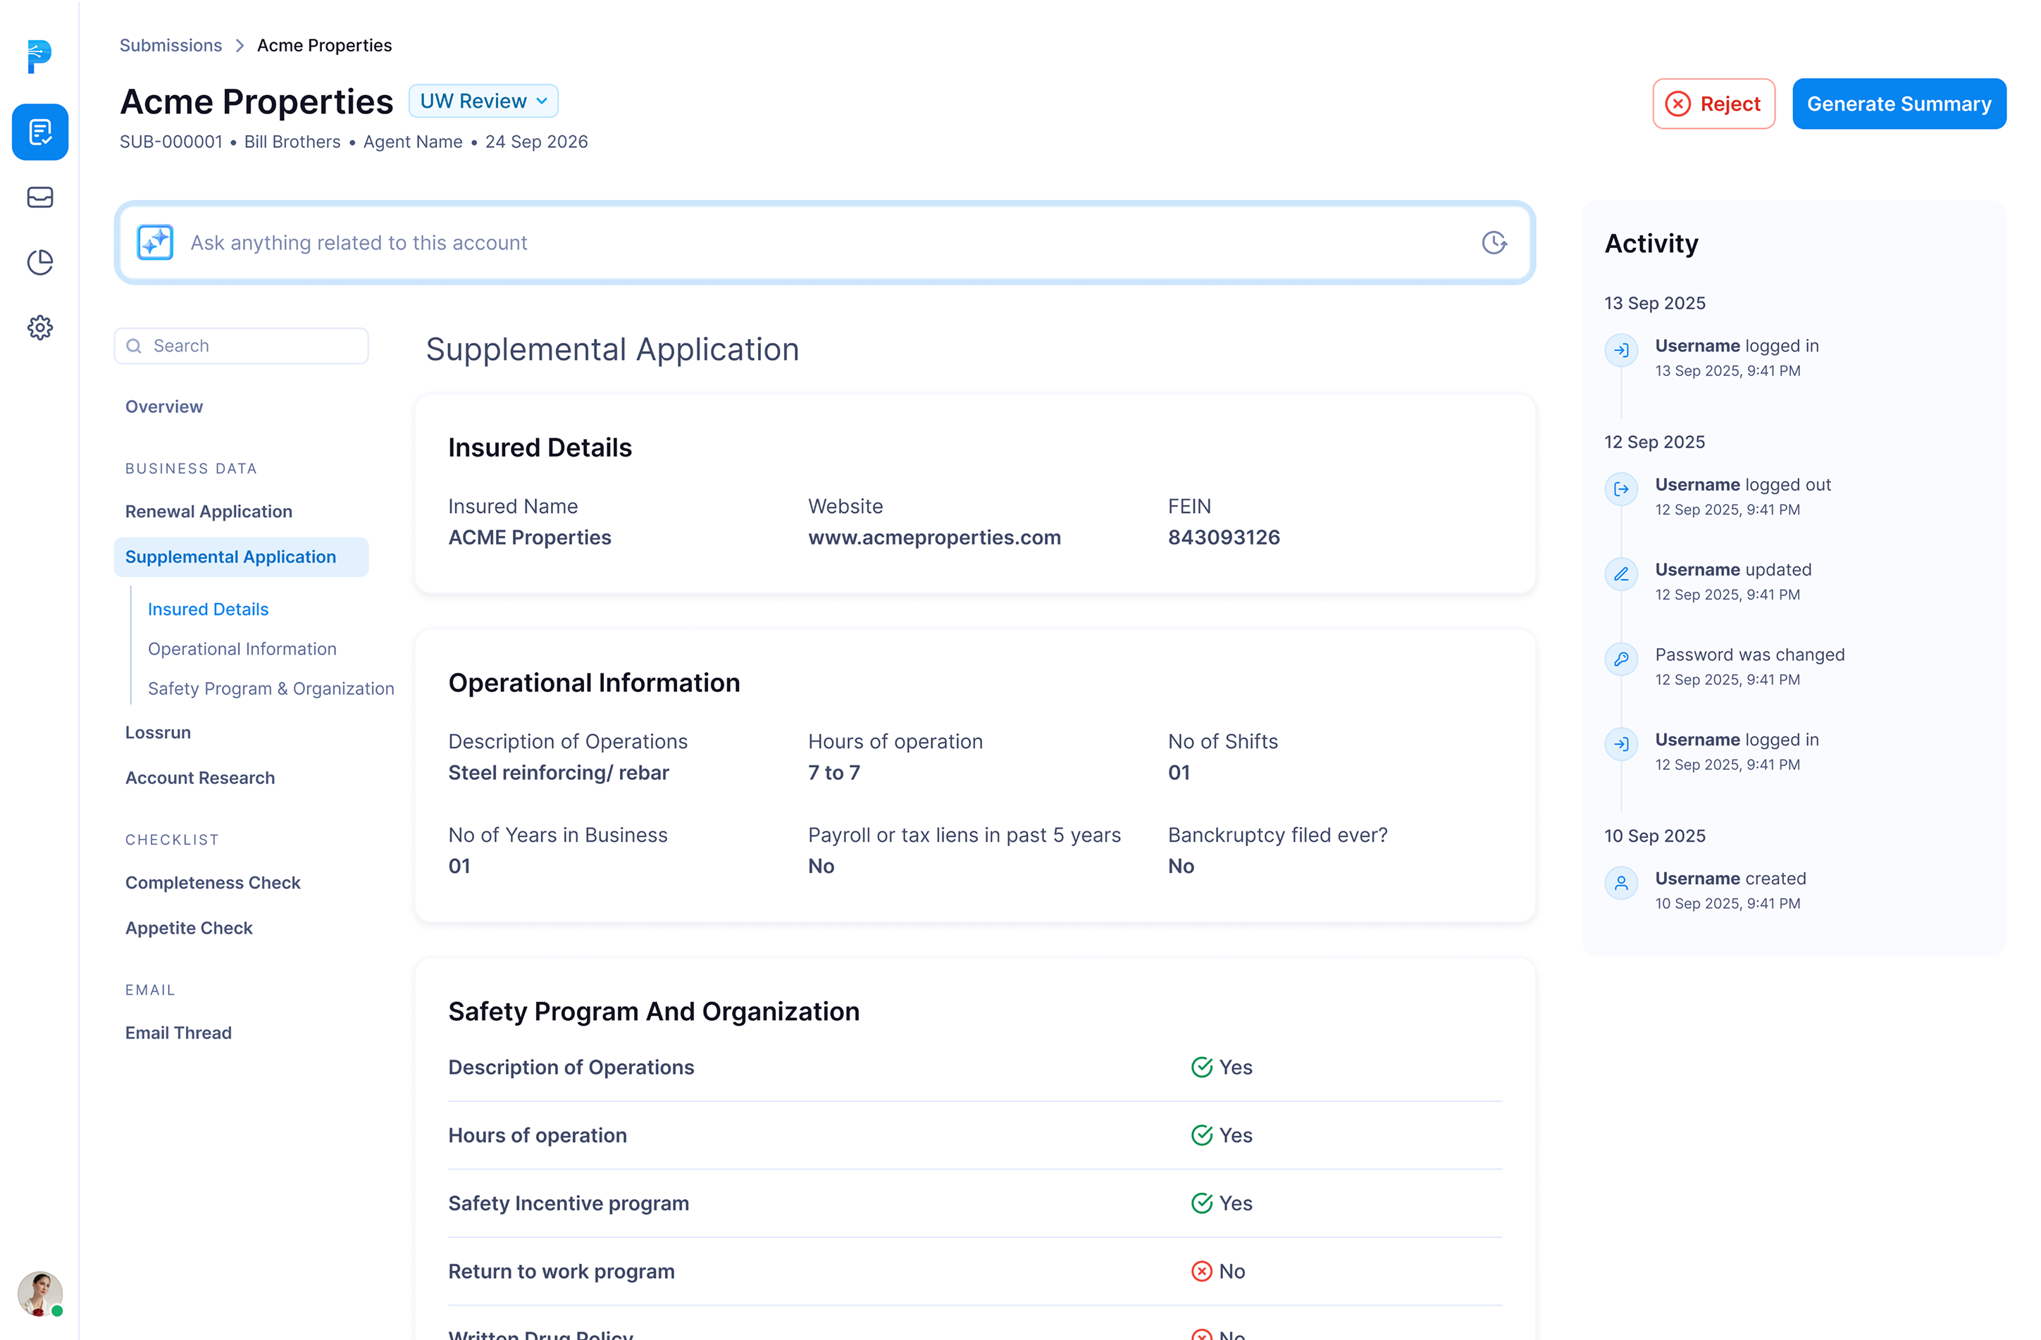Viewport: 2041px width, 1340px height.
Task: Open the inbox icon in sidebar
Action: 39,197
